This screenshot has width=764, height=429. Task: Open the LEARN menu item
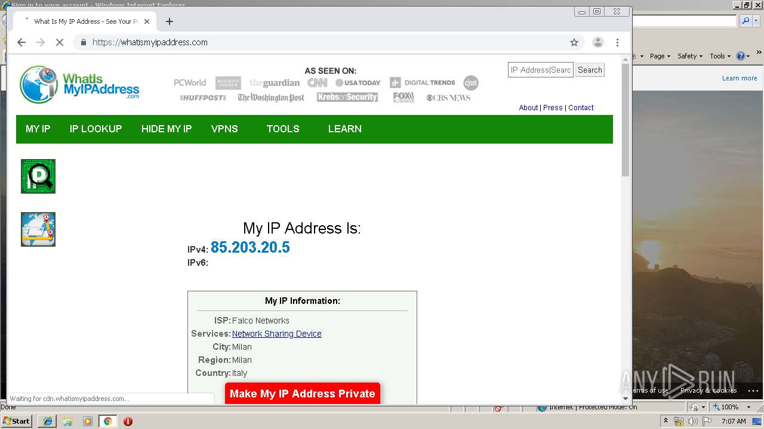[x=345, y=129]
